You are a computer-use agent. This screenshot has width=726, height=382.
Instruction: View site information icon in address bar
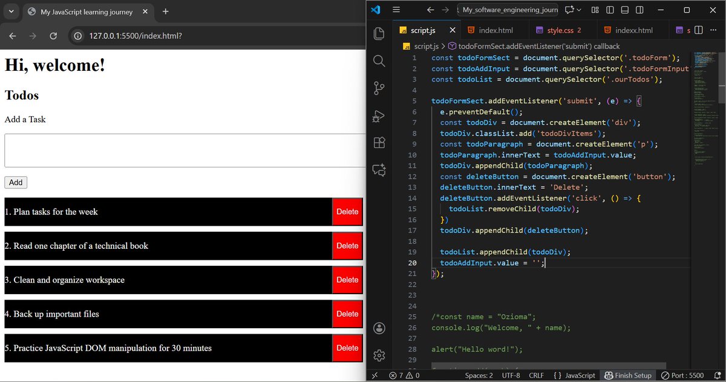(x=77, y=36)
